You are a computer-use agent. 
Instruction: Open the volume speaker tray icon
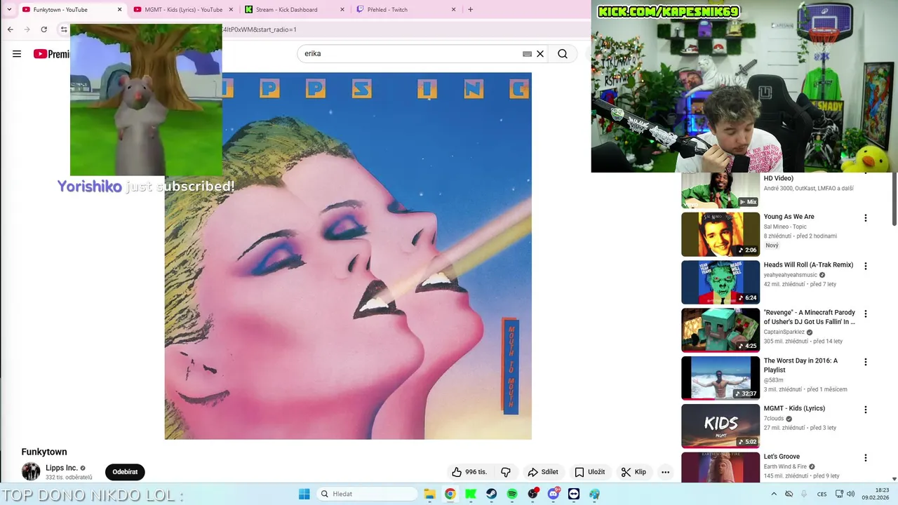pos(850,494)
